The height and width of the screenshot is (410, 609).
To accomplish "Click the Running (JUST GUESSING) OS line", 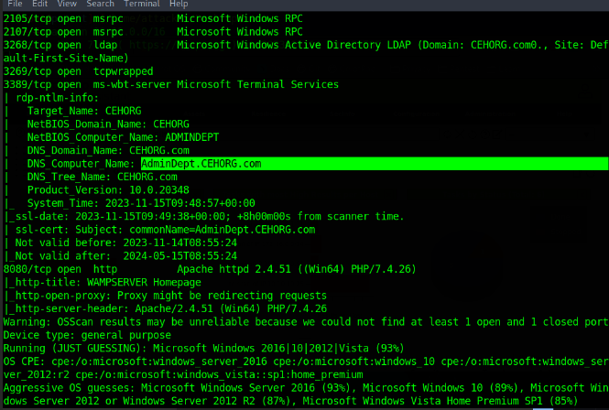I will click(x=183, y=349).
